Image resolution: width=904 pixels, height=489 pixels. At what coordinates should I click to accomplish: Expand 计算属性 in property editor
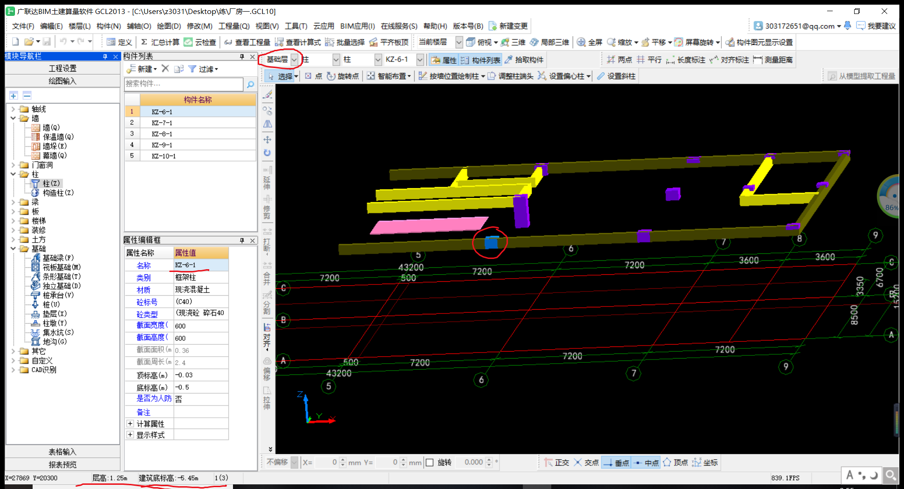[x=130, y=424]
